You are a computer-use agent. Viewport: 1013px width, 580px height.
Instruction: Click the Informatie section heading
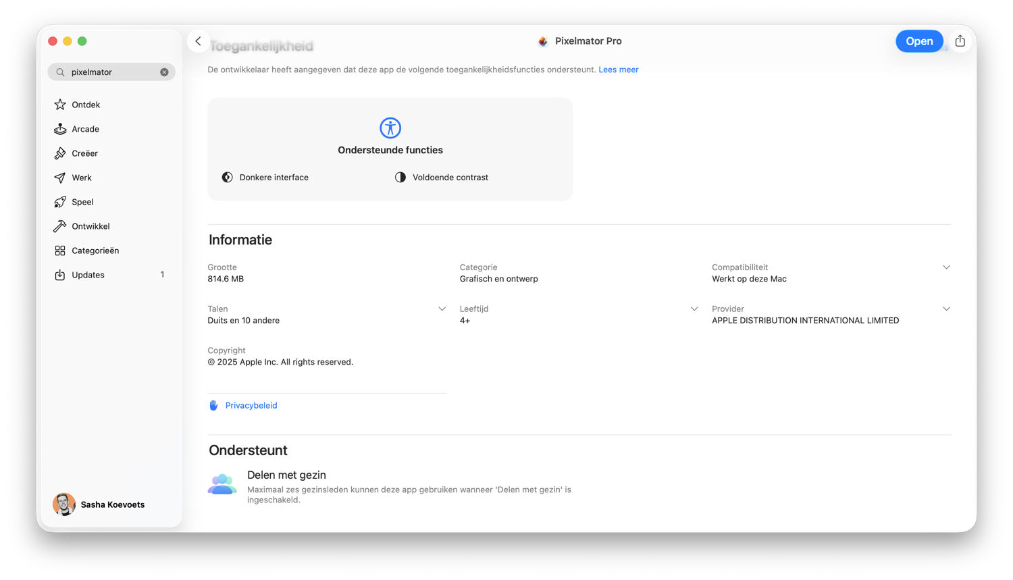click(x=240, y=240)
